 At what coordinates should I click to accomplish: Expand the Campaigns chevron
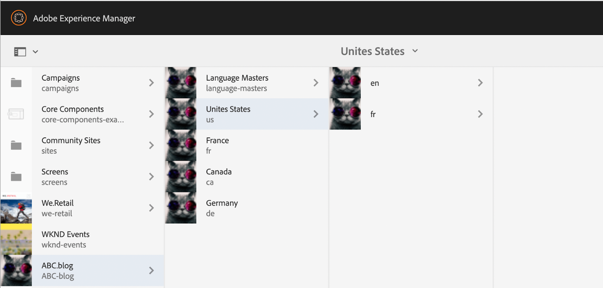pos(151,83)
